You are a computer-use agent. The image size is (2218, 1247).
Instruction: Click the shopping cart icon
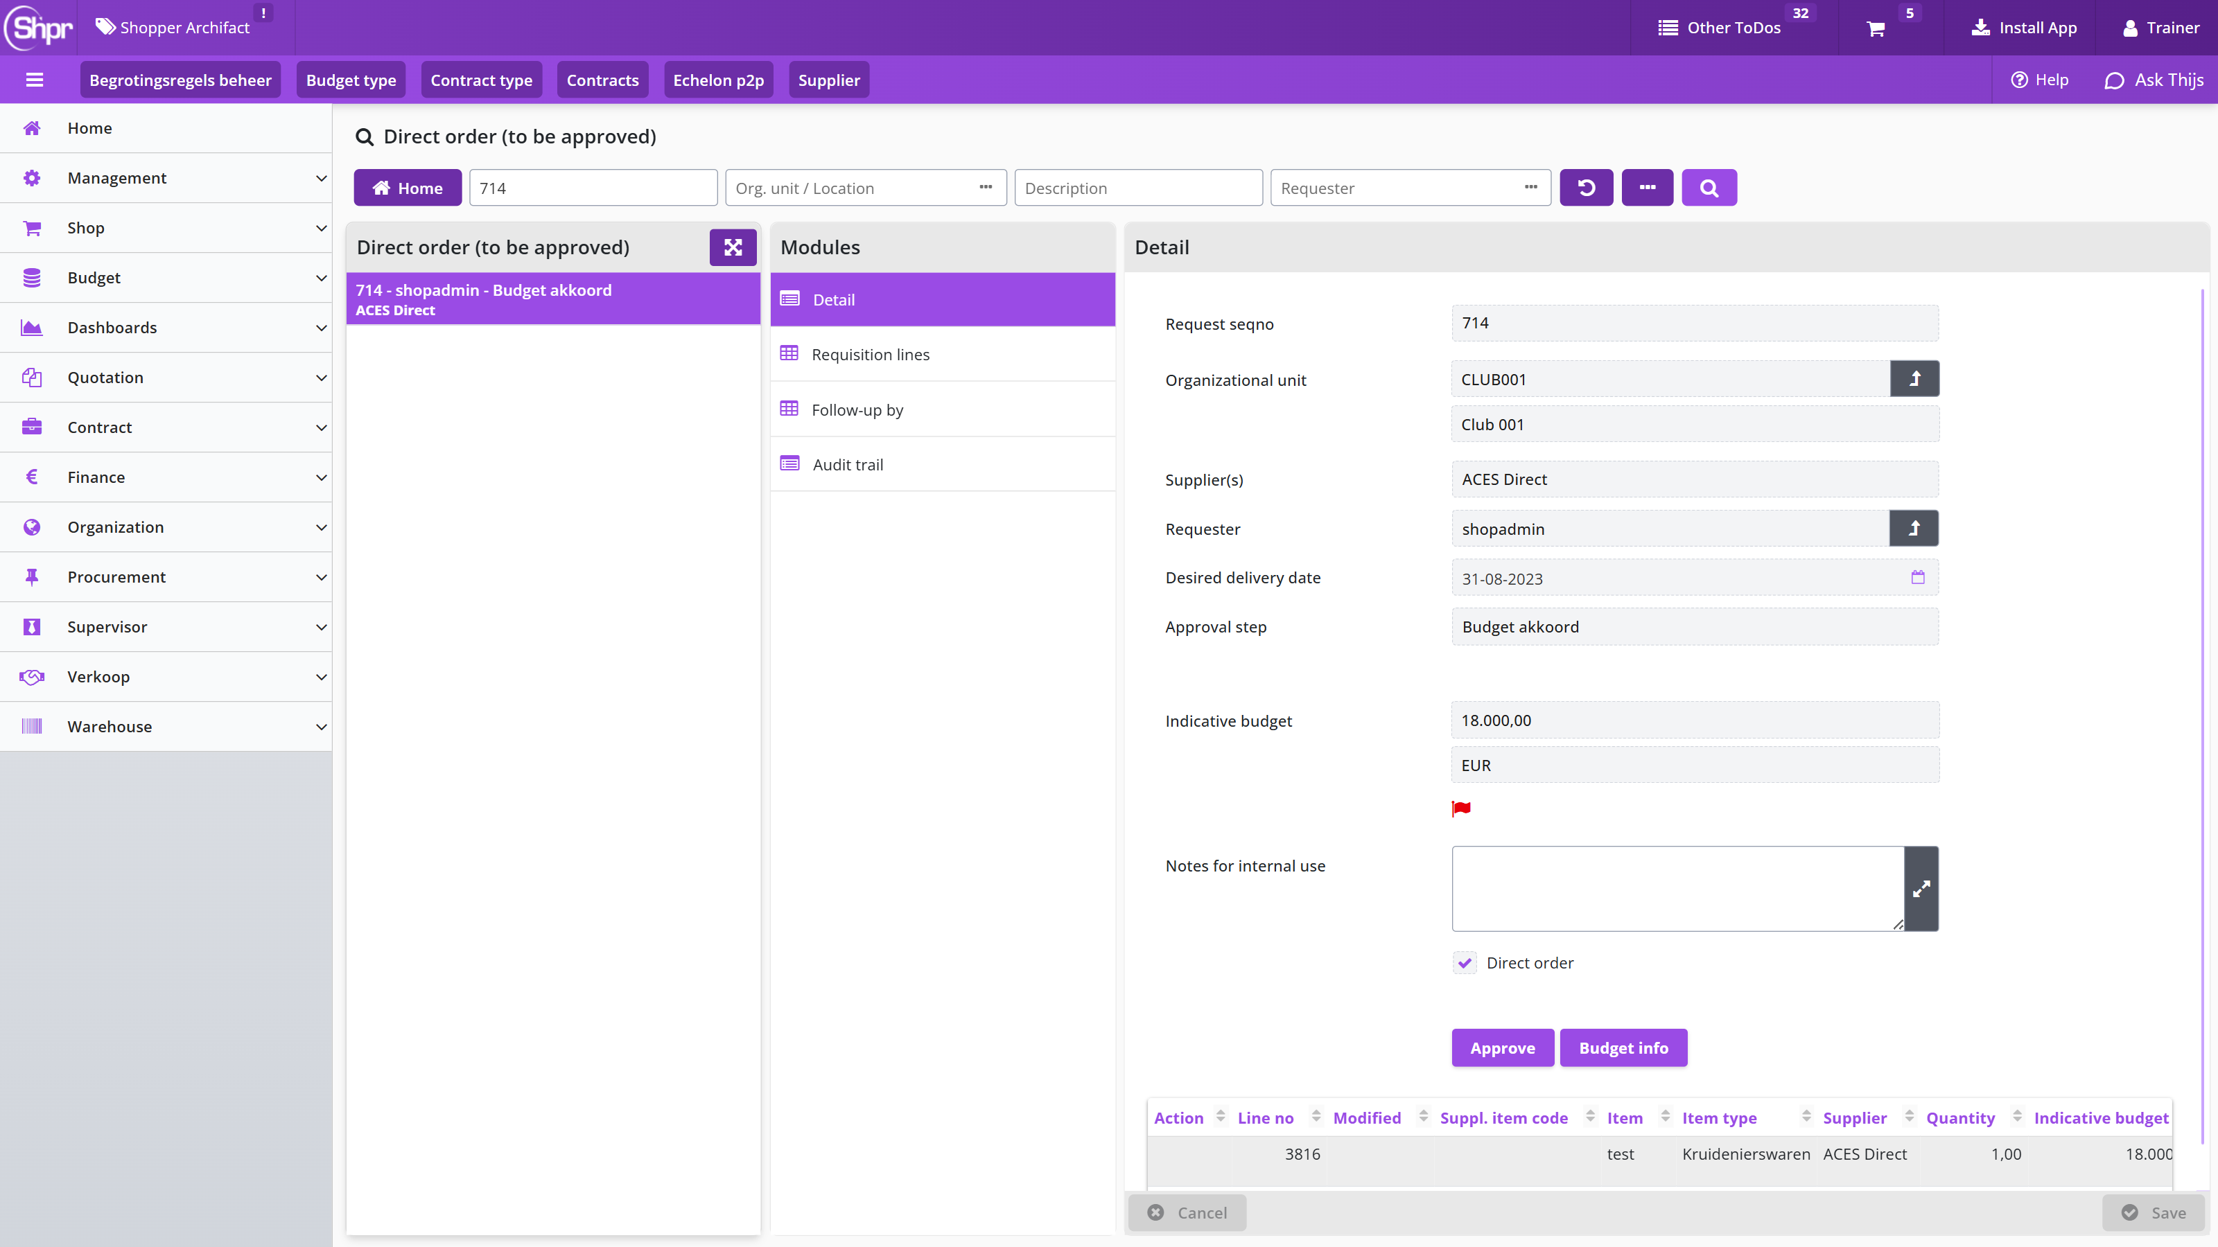[1876, 28]
